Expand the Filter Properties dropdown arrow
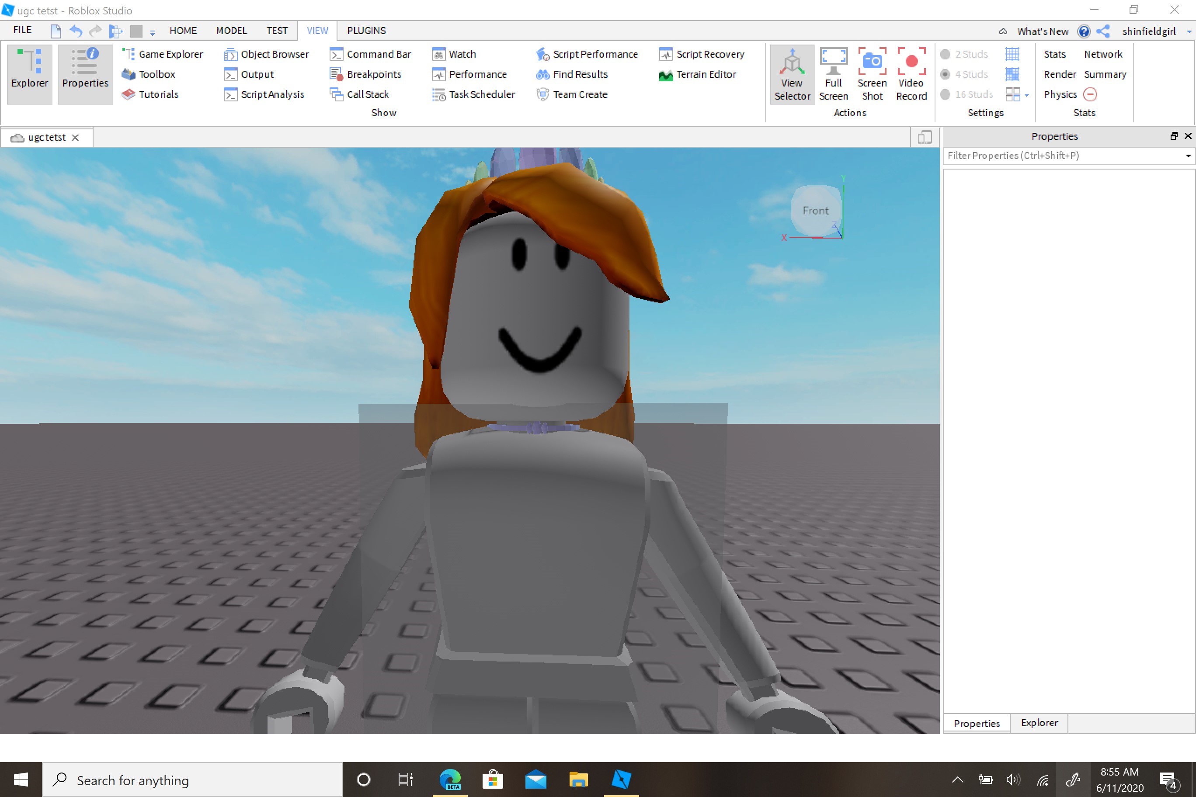 coord(1188,156)
